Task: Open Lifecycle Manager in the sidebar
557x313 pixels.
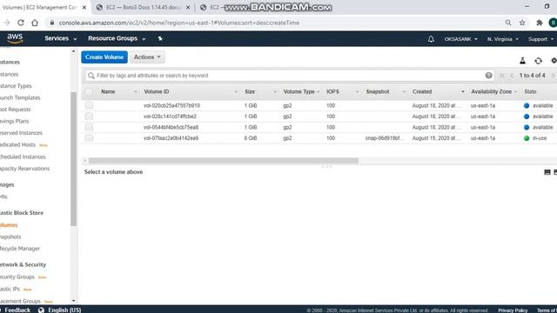Action: point(20,249)
